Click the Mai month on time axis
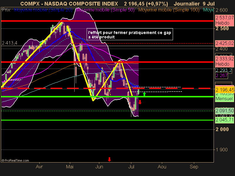 click(70, 167)
